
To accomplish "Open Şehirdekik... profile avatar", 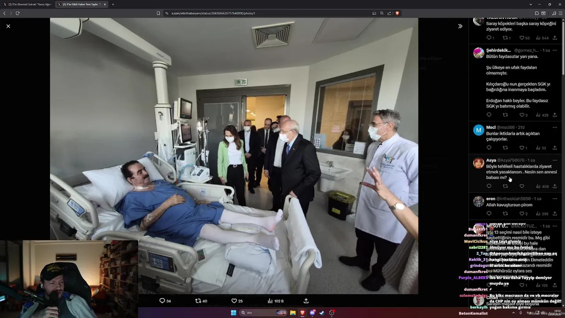I will point(478,53).
